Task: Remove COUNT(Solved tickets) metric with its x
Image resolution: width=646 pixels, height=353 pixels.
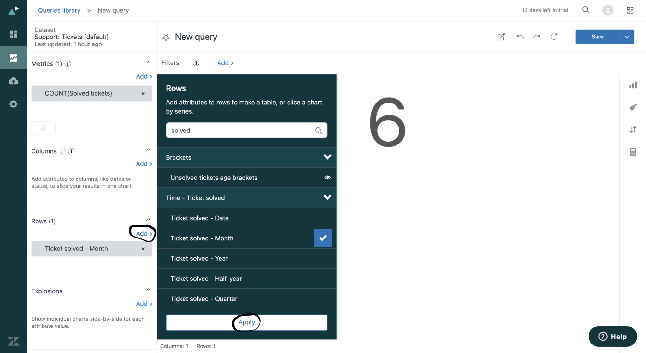Action: tap(143, 93)
